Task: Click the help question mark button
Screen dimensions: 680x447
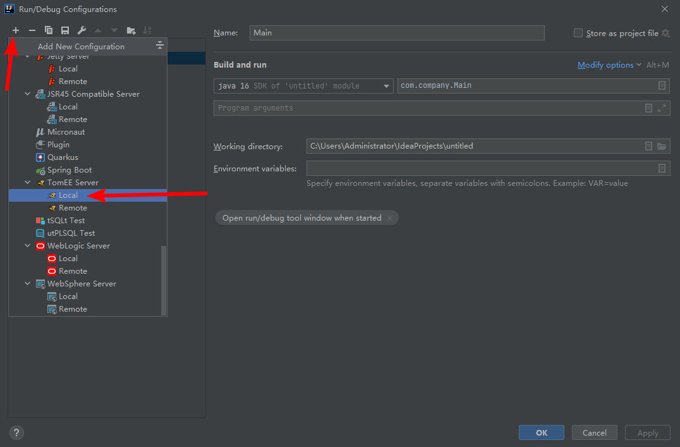Action: 16,432
